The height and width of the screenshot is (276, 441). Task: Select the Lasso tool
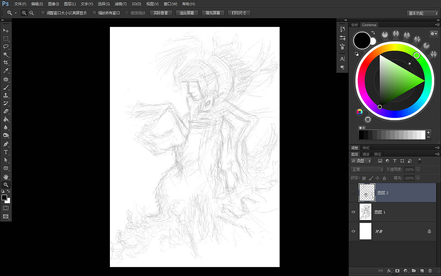[6, 47]
